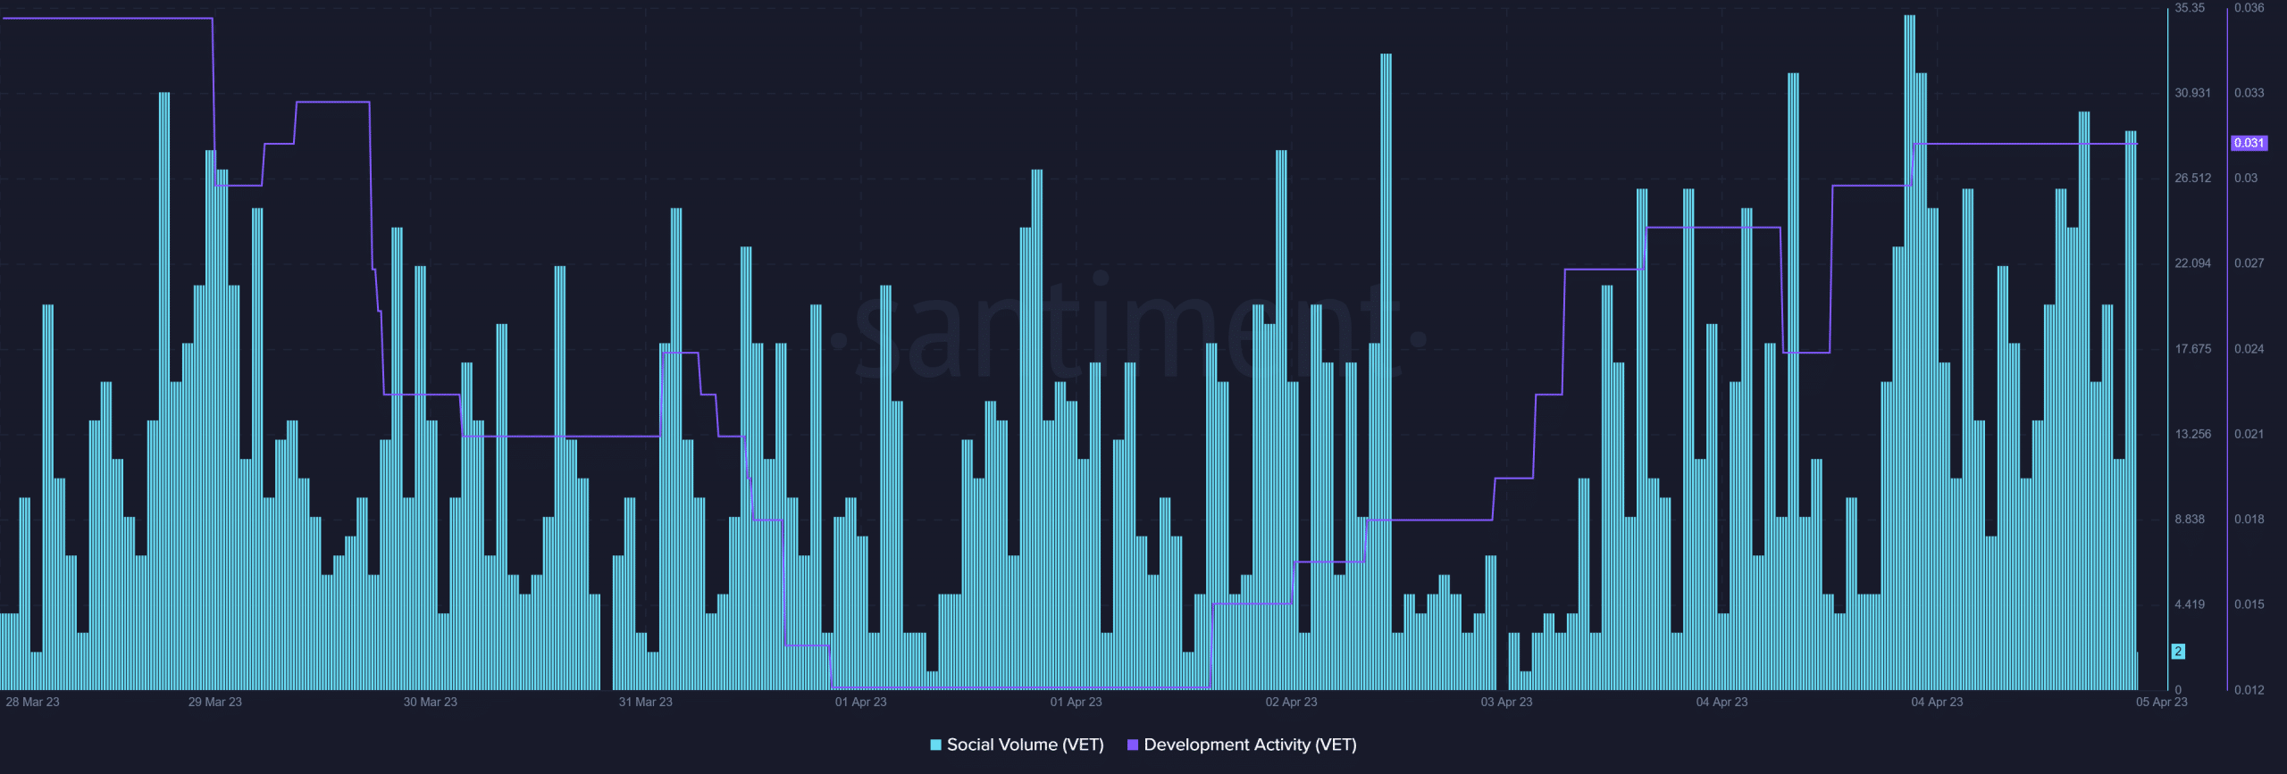
Task: Click the 17.675 social volume axis value
Action: (x=2192, y=349)
